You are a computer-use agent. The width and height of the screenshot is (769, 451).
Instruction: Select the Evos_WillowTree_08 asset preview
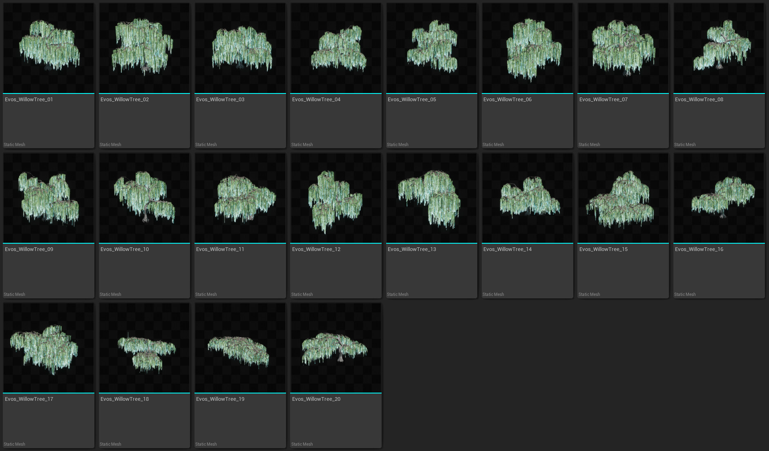(x=719, y=48)
